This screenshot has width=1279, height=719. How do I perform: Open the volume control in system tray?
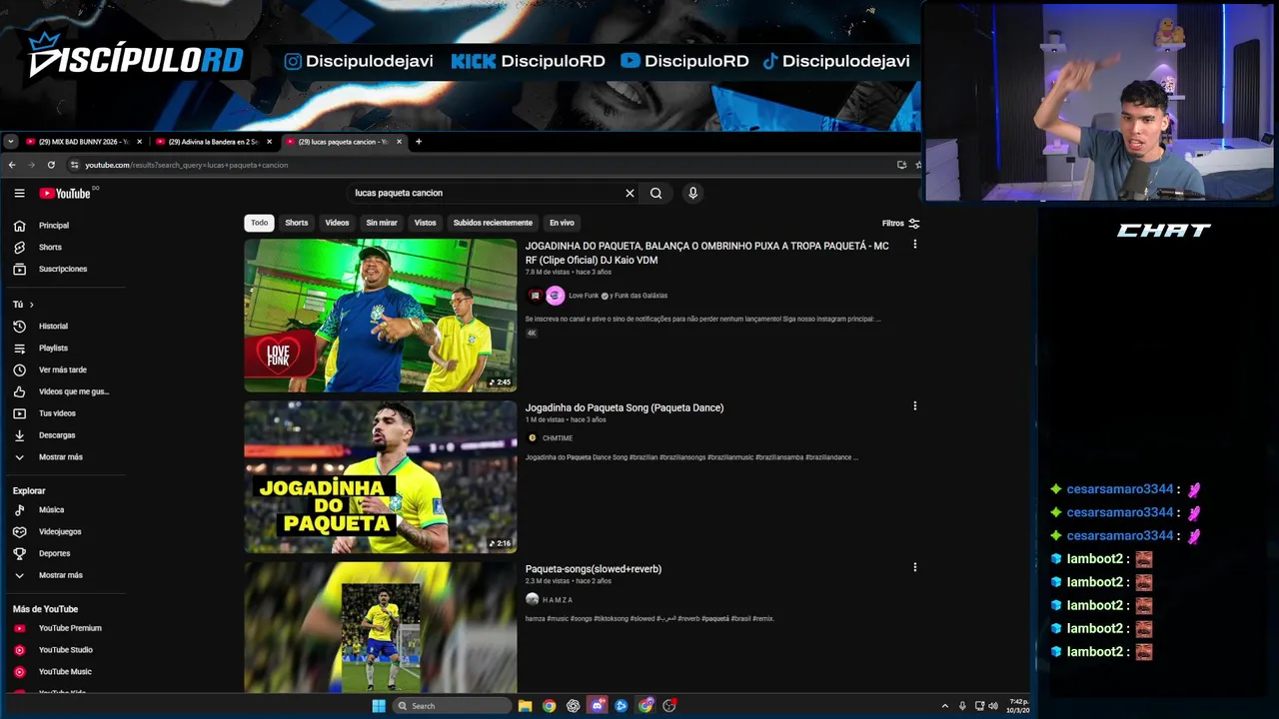tap(992, 706)
